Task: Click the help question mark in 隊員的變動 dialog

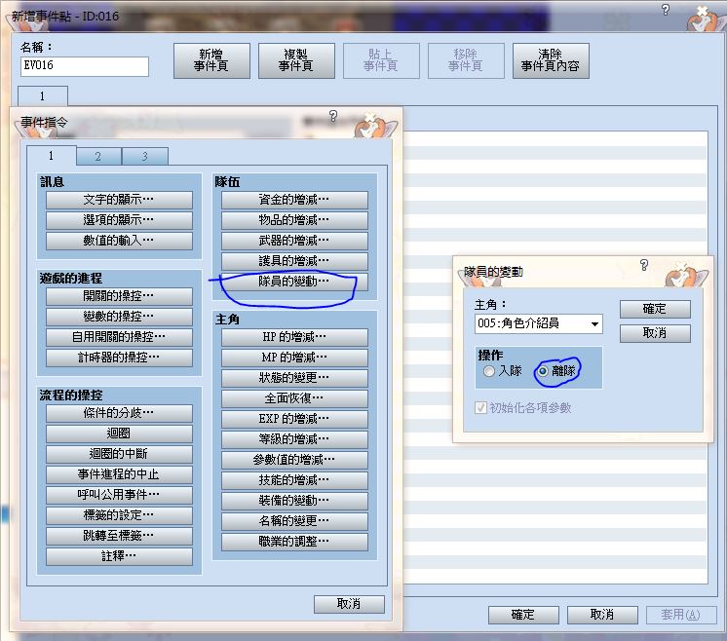Action: coord(644,265)
